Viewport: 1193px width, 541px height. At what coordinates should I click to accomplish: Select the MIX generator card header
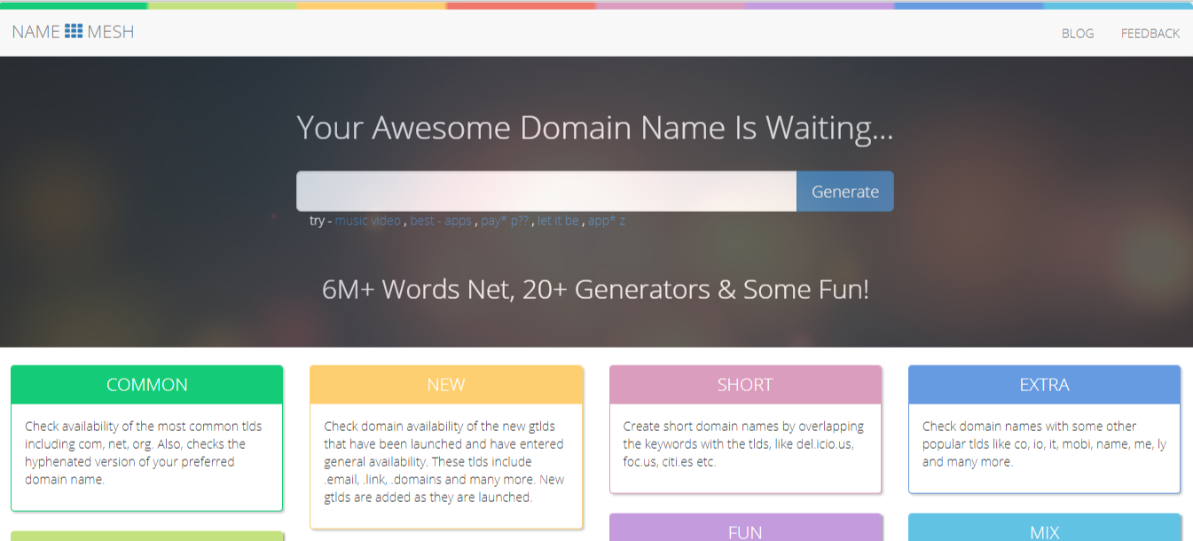click(1045, 528)
